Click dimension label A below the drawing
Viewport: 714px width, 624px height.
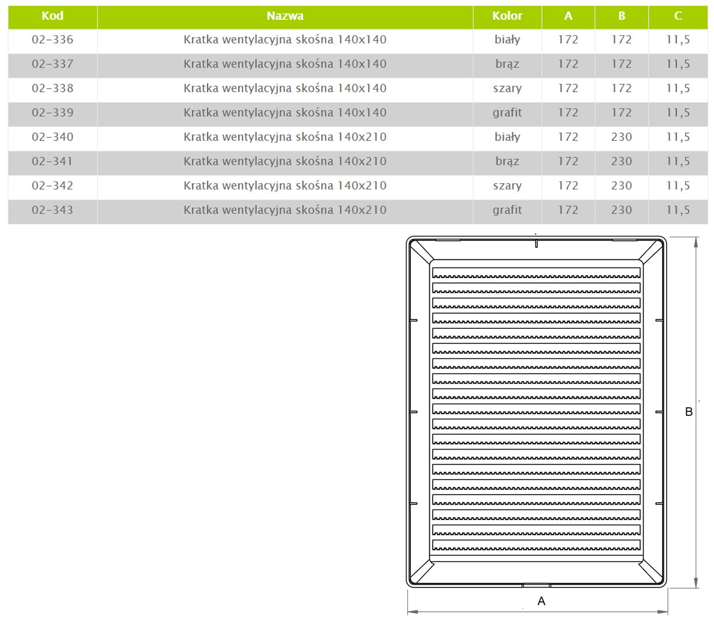pyautogui.click(x=541, y=601)
